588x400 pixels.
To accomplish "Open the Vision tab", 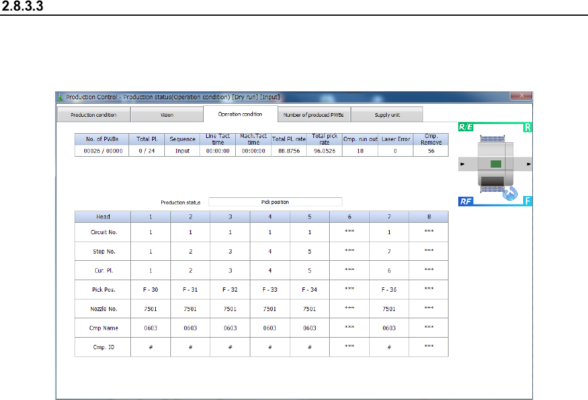I will tap(167, 114).
